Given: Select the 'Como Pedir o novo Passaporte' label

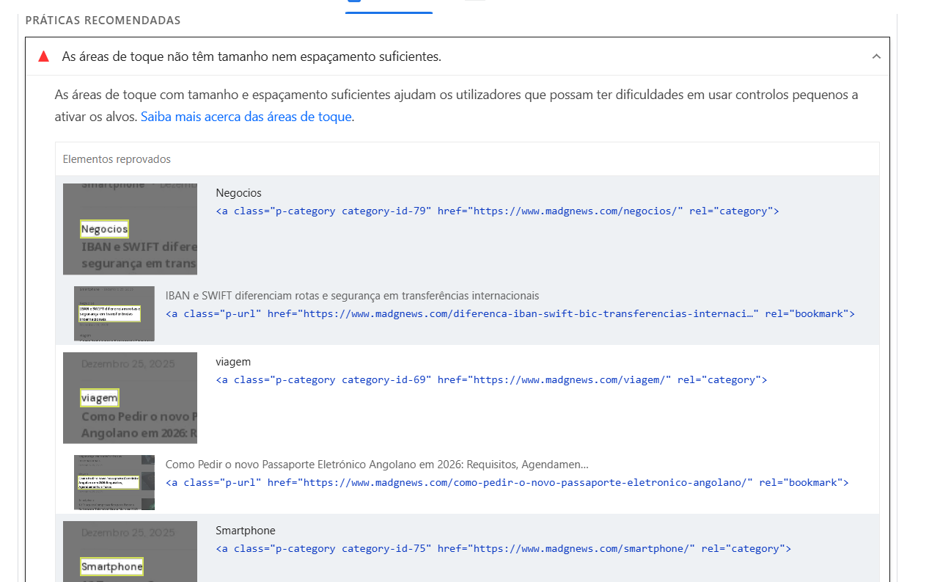Looking at the screenshot, I should pyautogui.click(x=377, y=465).
